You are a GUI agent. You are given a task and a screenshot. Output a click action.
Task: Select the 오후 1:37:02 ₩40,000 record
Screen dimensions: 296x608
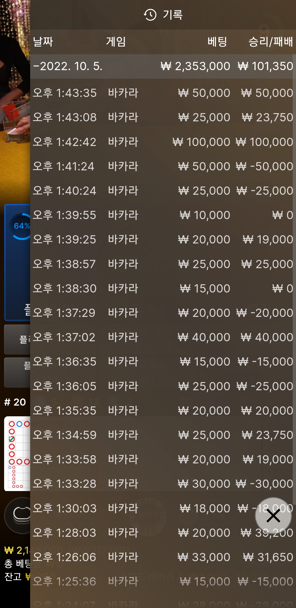pyautogui.click(x=163, y=337)
